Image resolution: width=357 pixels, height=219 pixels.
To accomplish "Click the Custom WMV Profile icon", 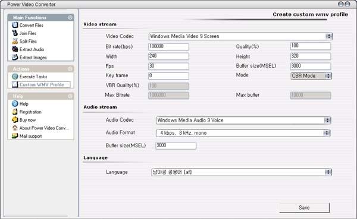I will point(15,84).
